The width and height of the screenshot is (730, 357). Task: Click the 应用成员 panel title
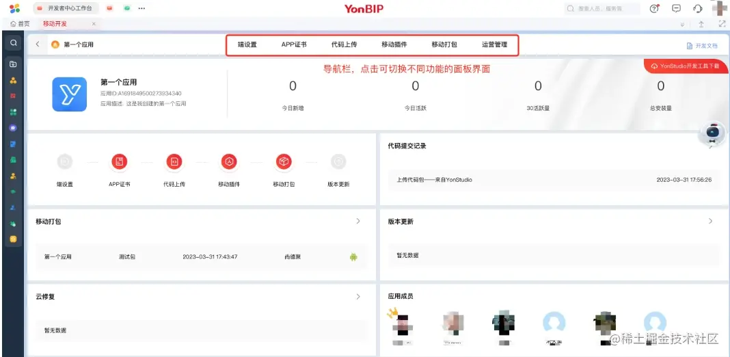click(401, 296)
